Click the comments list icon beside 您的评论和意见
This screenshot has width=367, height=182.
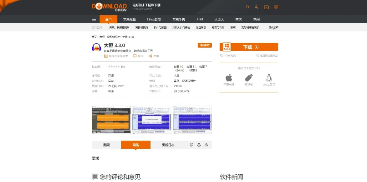tap(95, 177)
